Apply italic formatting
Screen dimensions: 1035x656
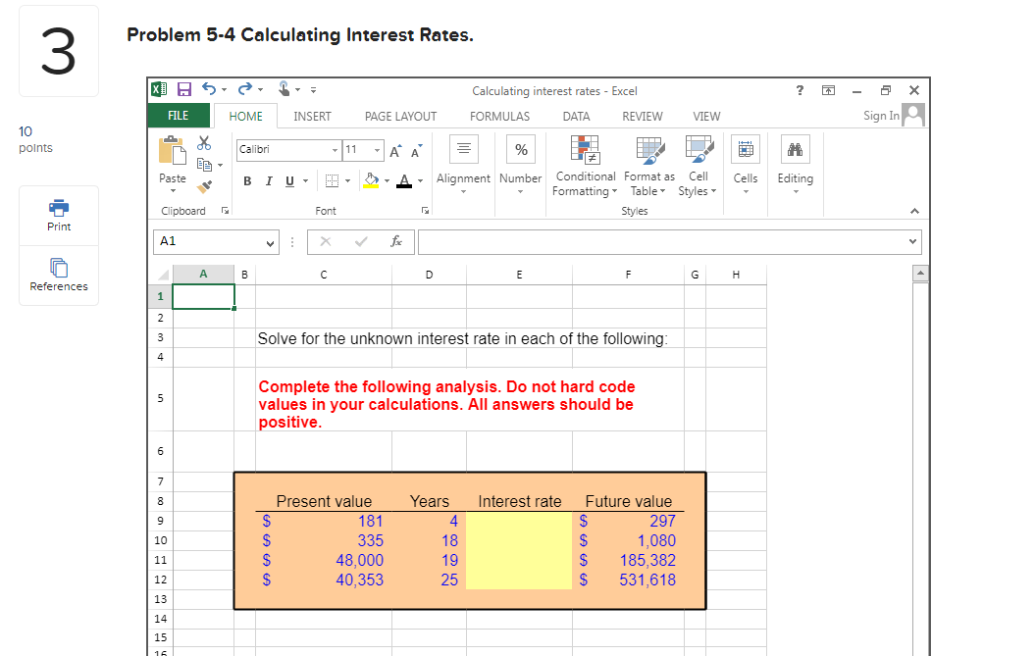coord(270,181)
